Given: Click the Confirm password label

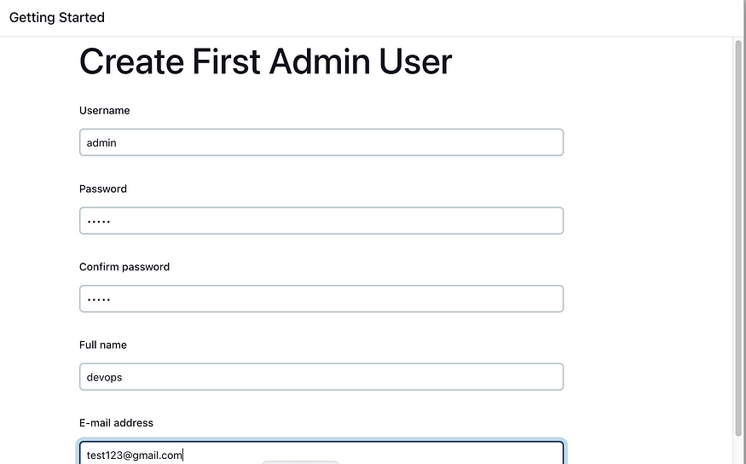Looking at the screenshot, I should (124, 267).
